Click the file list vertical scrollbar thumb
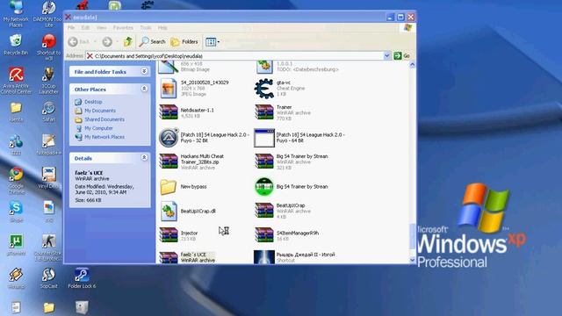 [x=412, y=236]
